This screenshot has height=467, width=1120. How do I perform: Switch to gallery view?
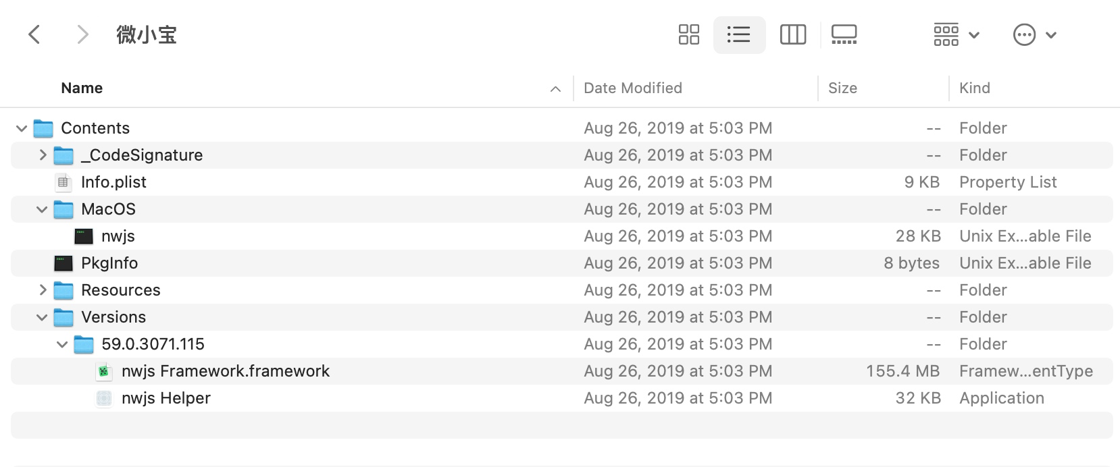point(844,34)
